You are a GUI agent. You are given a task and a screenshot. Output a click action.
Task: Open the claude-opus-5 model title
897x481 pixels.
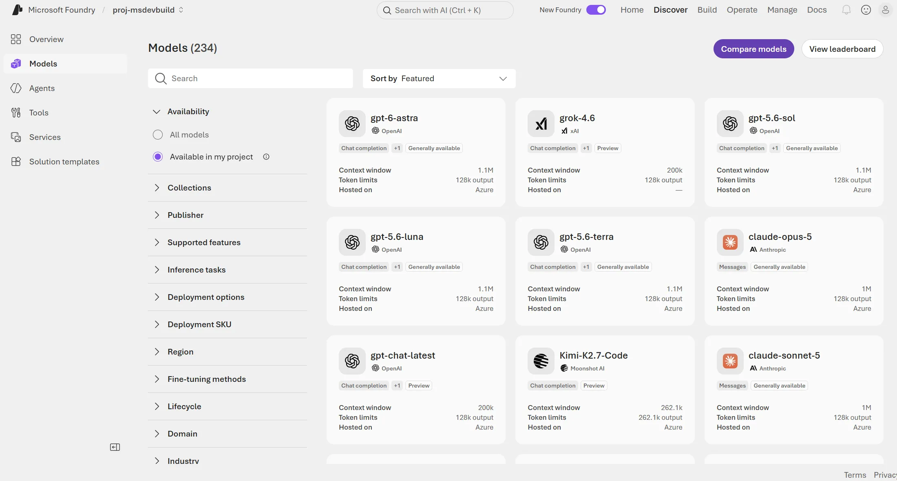click(x=780, y=237)
